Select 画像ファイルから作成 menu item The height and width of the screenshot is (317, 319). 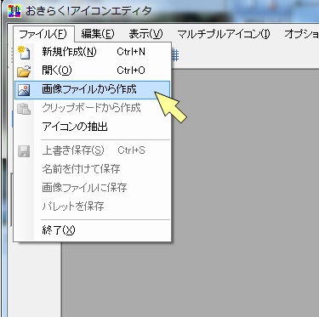[93, 90]
